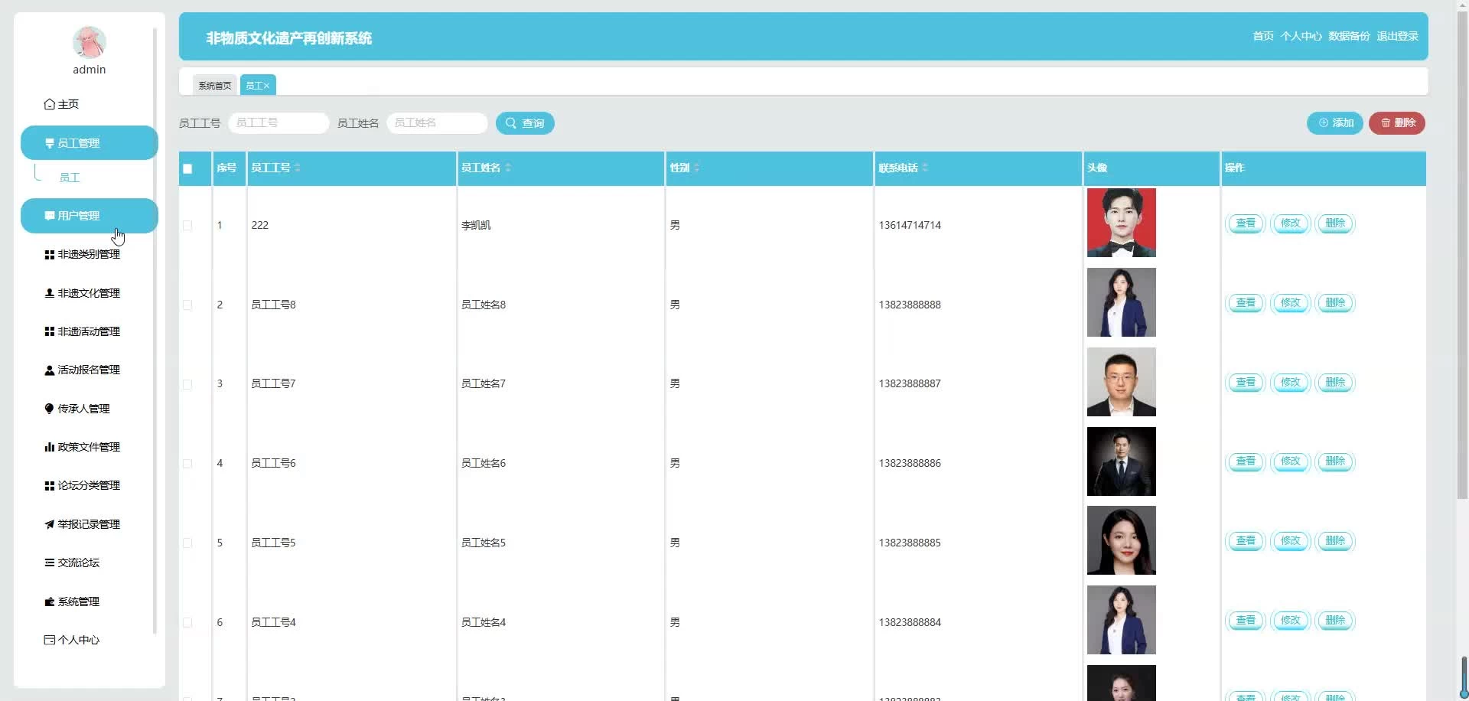
Task: Click the 员工工号 search input field
Action: 278,123
